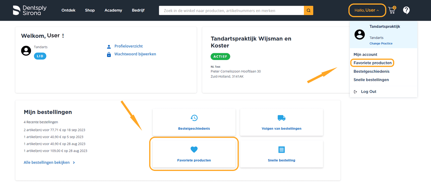Image resolution: width=431 pixels, height=186 pixels.
Task: Open the shopping cart icon
Action: coord(392,10)
